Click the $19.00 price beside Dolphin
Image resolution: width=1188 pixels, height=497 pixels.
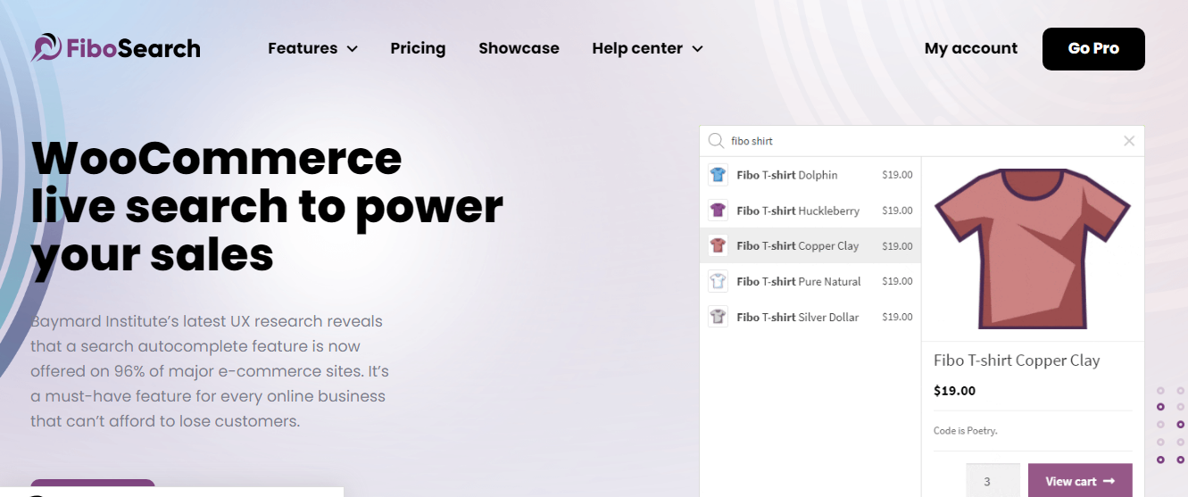897,175
